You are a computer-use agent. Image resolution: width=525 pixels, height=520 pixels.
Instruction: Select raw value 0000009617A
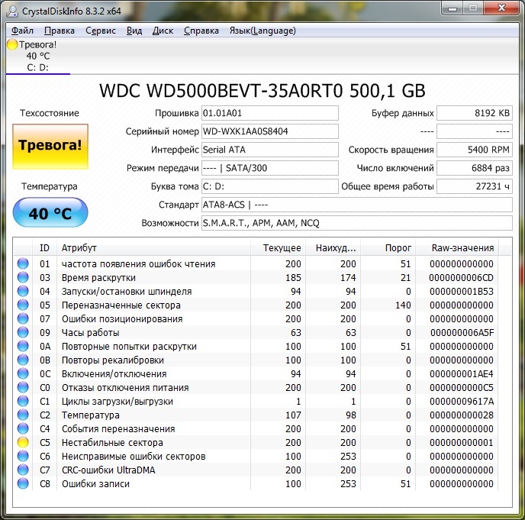pyautogui.click(x=462, y=402)
